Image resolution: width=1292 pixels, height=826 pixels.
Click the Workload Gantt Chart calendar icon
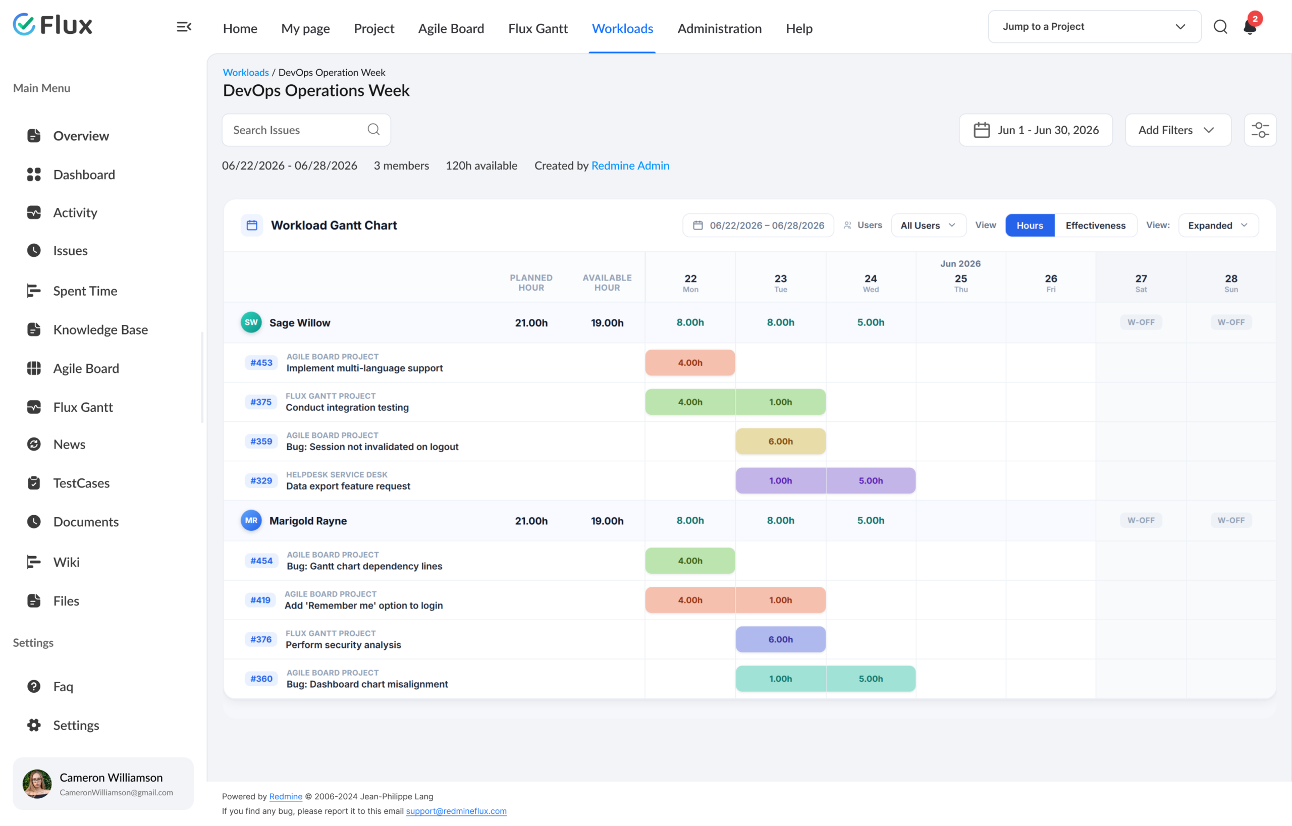252,225
